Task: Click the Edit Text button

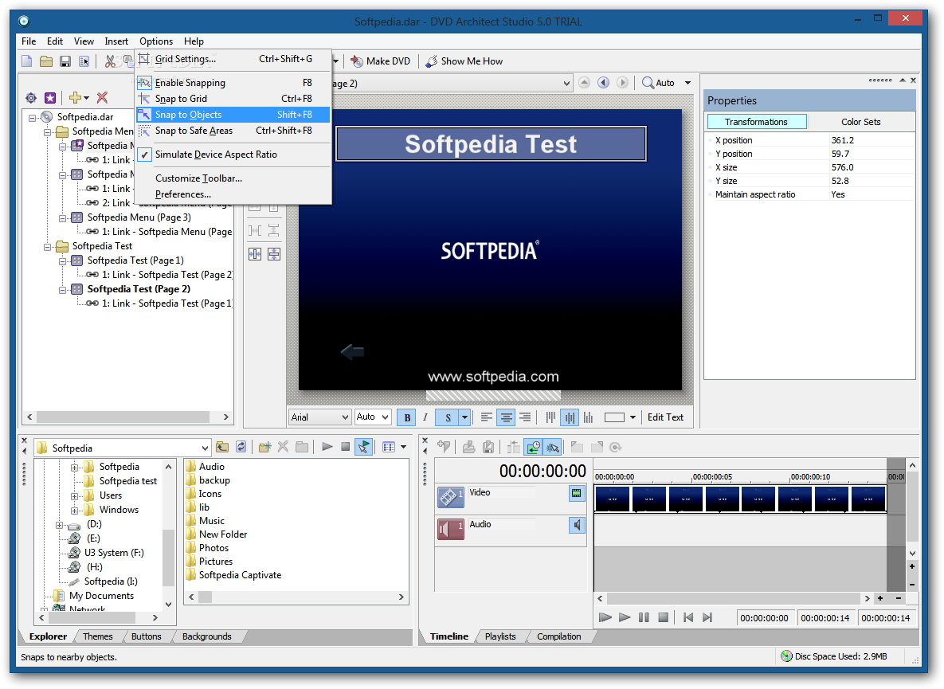Action: [665, 417]
